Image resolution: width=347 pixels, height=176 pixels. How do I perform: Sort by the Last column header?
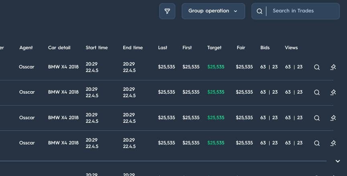click(162, 48)
